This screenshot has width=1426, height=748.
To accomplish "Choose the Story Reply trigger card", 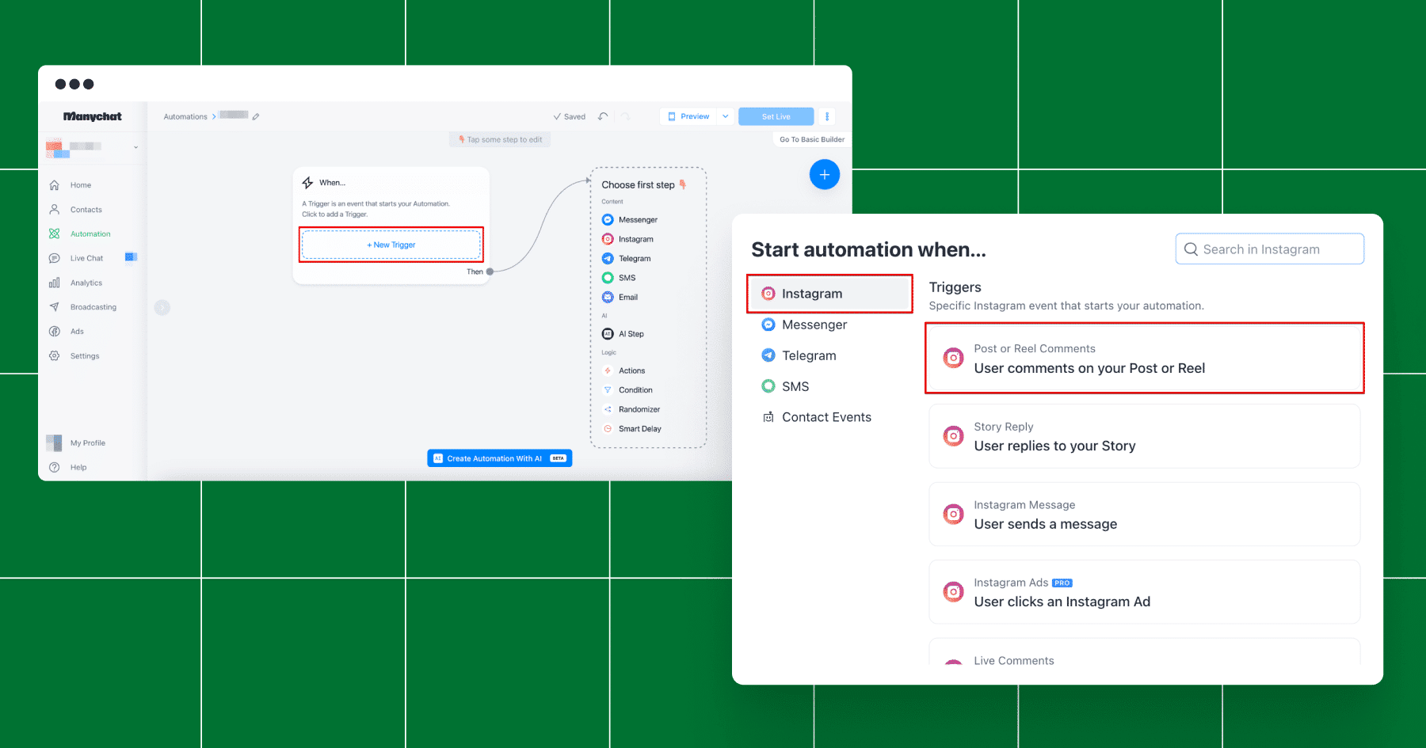I will tap(1144, 436).
